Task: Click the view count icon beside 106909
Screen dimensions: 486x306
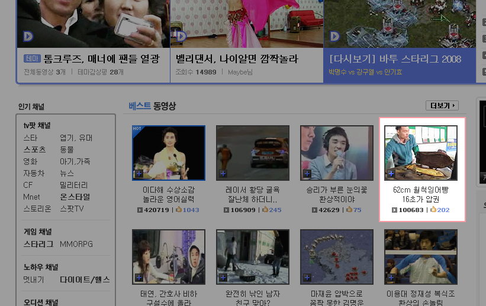Action: pos(226,210)
